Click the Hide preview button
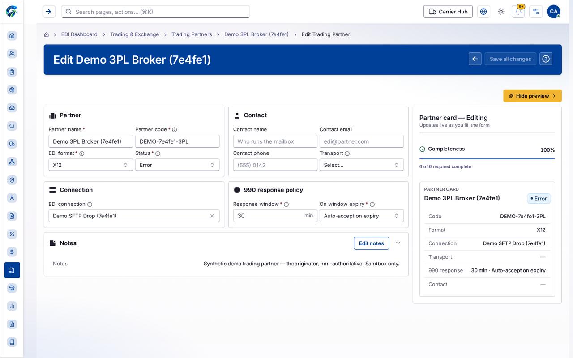 coord(532,96)
